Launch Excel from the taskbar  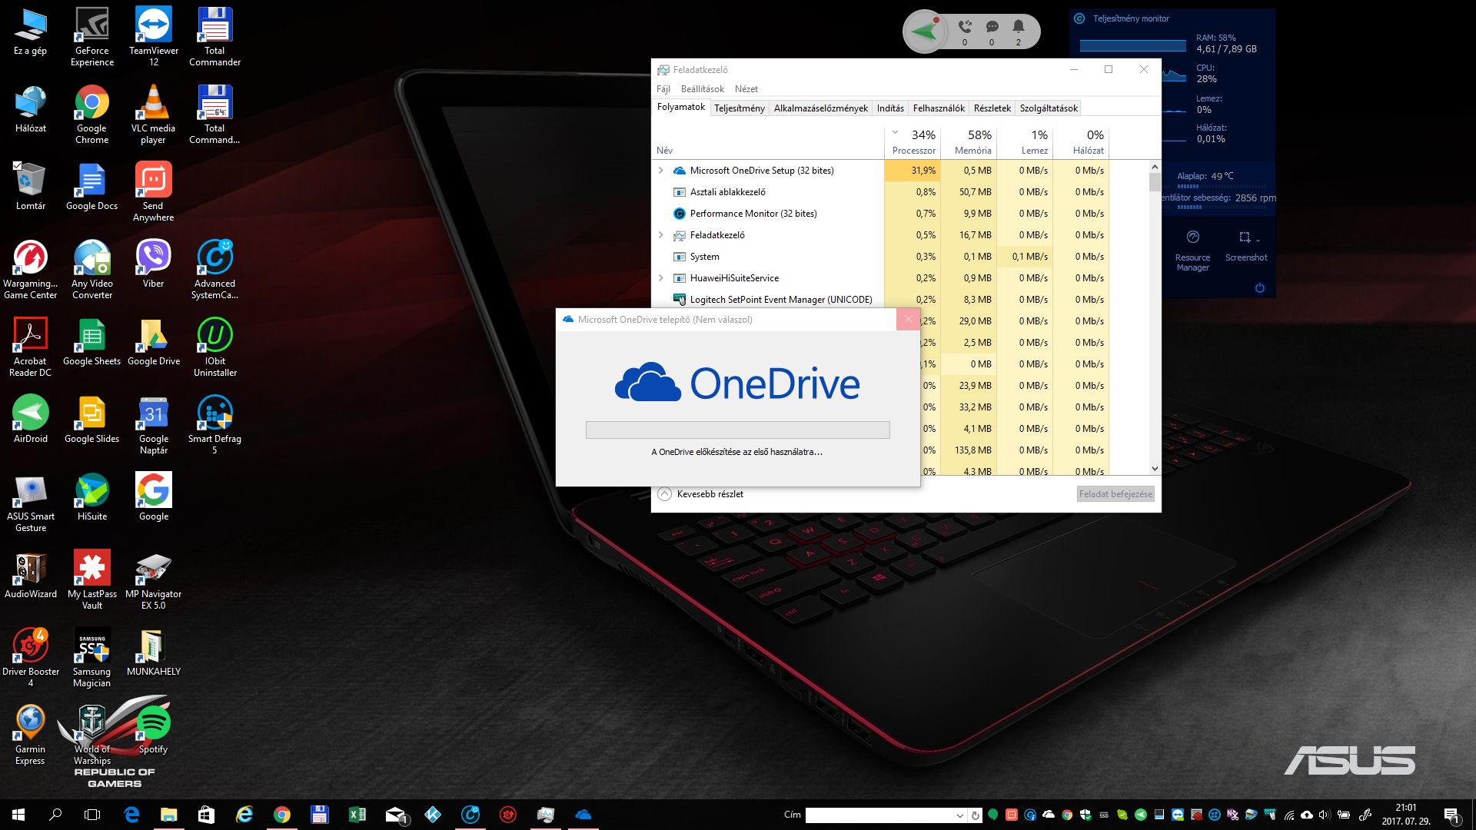click(357, 815)
